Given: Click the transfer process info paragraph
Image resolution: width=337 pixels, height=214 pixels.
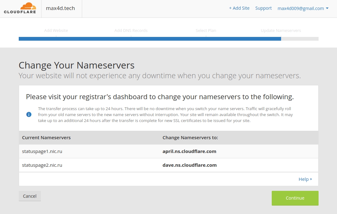Looking at the screenshot, I should (x=166, y=115).
